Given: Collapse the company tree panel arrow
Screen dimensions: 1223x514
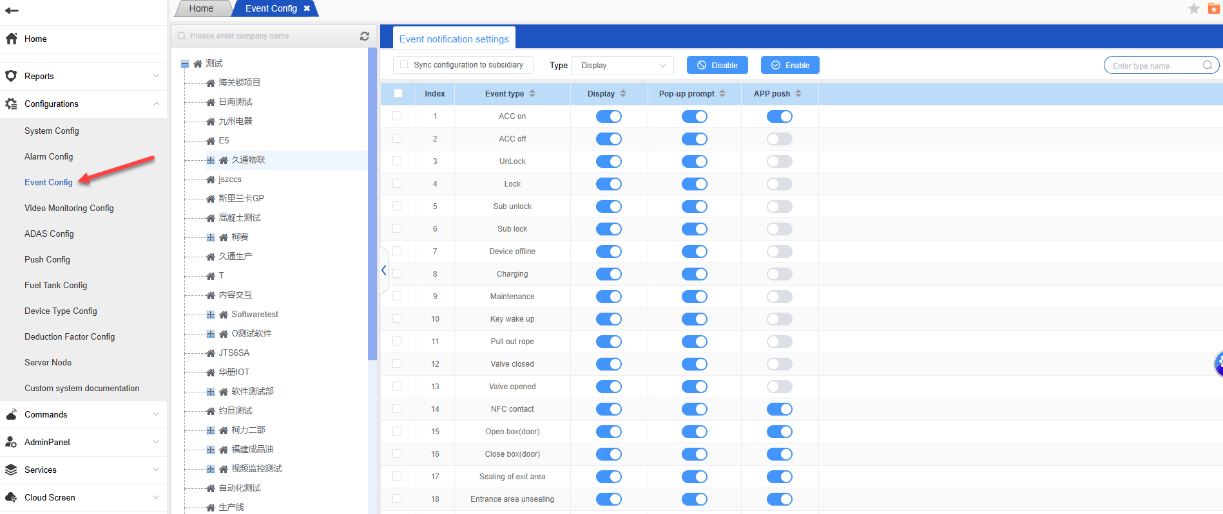Looking at the screenshot, I should tap(384, 270).
